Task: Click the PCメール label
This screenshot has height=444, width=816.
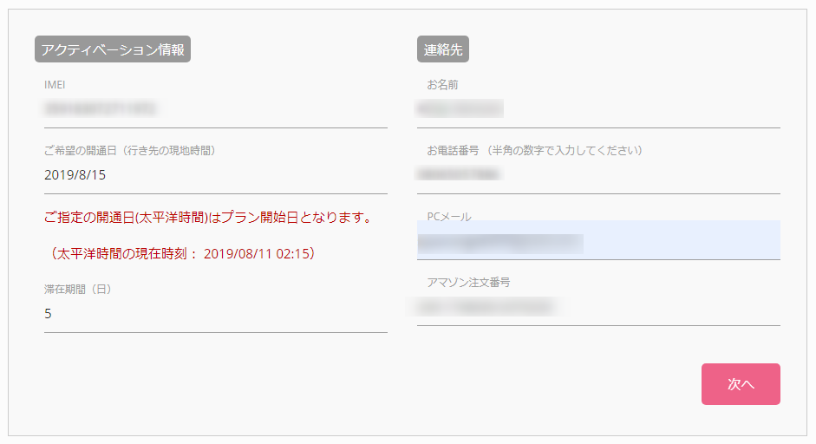Action: pyautogui.click(x=449, y=217)
